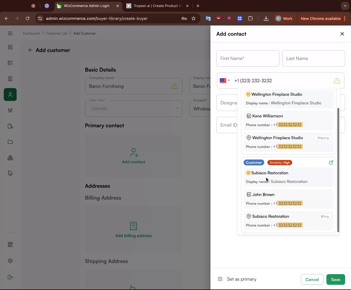Viewport: 351px width, 290px height.
Task: Click the suggestions list scrollbar
Action: pos(338,170)
